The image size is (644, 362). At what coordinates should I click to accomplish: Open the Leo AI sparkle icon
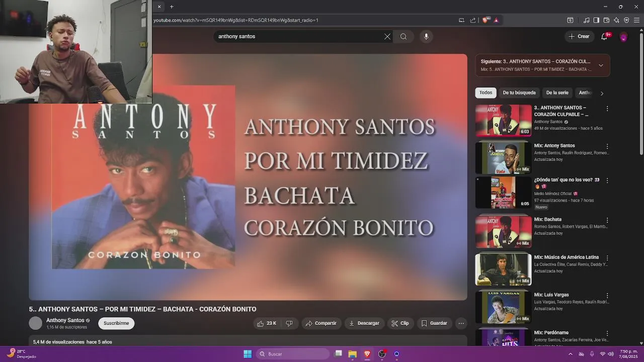coord(616,20)
